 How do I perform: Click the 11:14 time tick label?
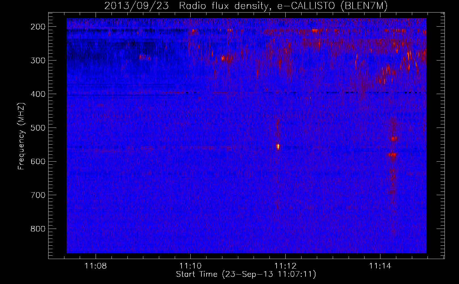380,266
